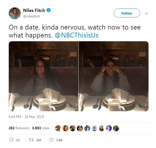Open the left photo of smiling woman
The width and height of the screenshot is (156, 148).
pyautogui.click(x=43, y=76)
